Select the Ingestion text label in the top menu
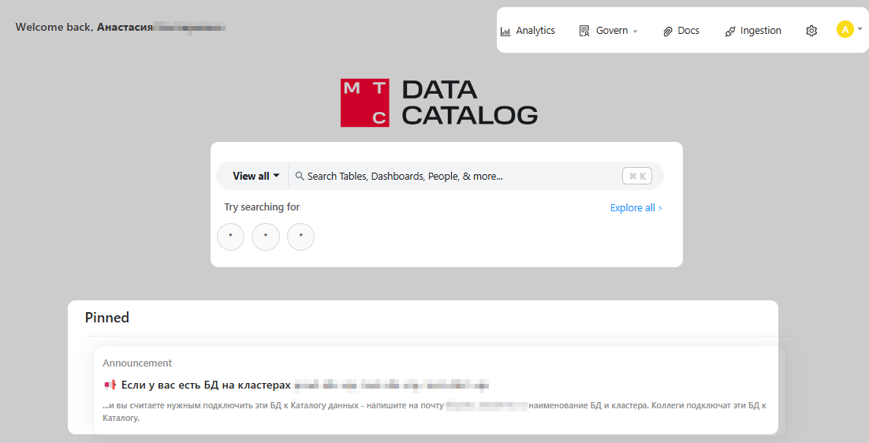869x443 pixels. click(760, 31)
